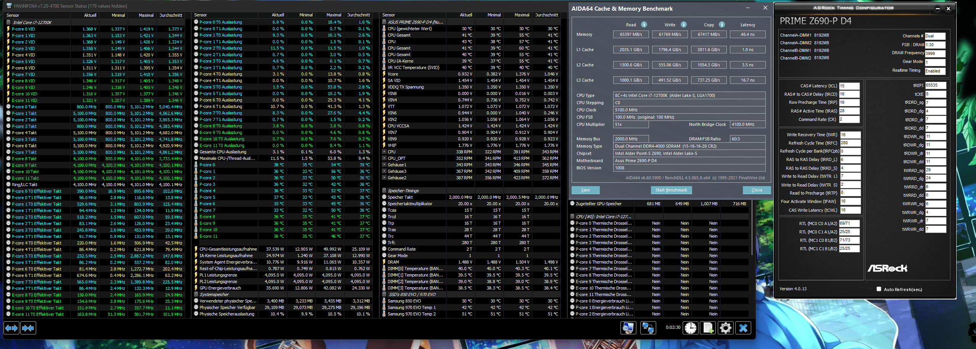Click the Realtime Timing Enabled field
976x349 pixels.
pyautogui.click(x=935, y=71)
